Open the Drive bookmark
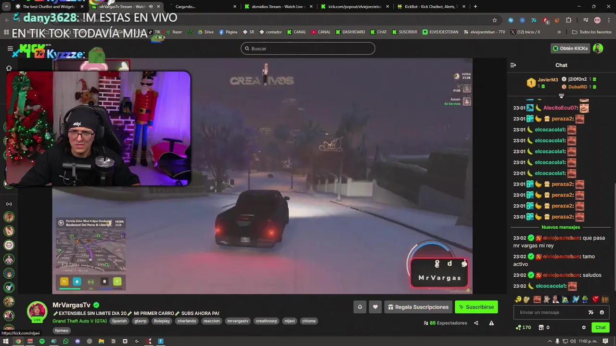The height and width of the screenshot is (346, 616). 205,32
